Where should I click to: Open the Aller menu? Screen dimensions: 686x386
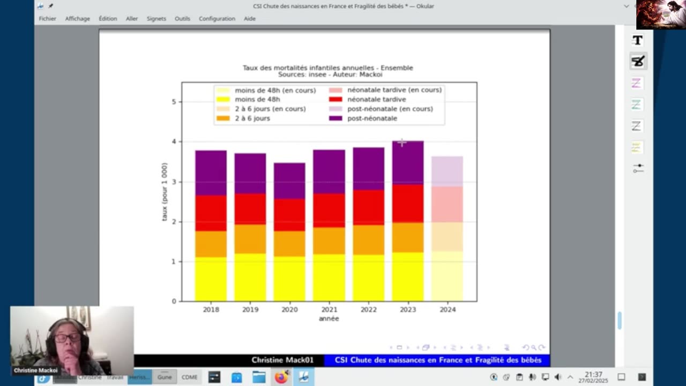[x=132, y=18]
